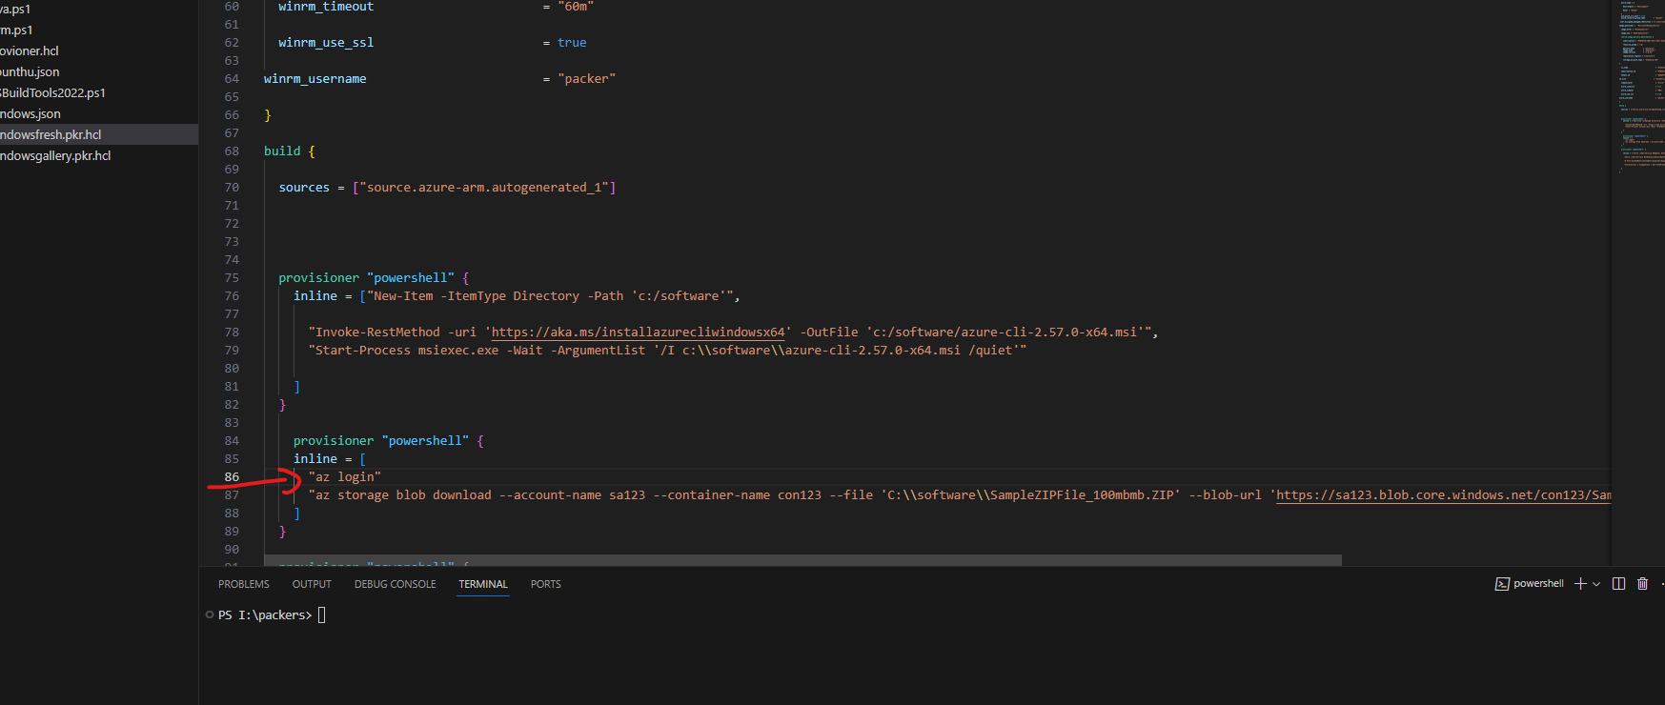Click the editor minimap overview

[1639, 86]
